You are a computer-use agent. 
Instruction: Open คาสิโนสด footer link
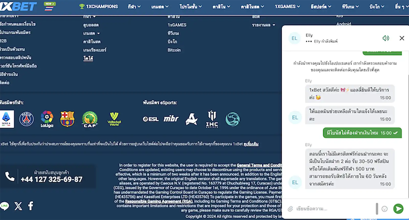pyautogui.click(x=92, y=41)
